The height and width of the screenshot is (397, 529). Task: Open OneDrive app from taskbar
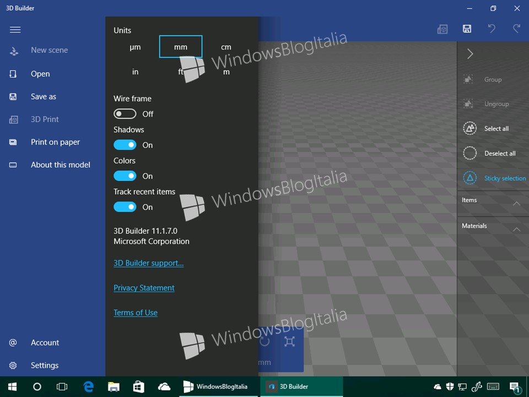point(164,387)
